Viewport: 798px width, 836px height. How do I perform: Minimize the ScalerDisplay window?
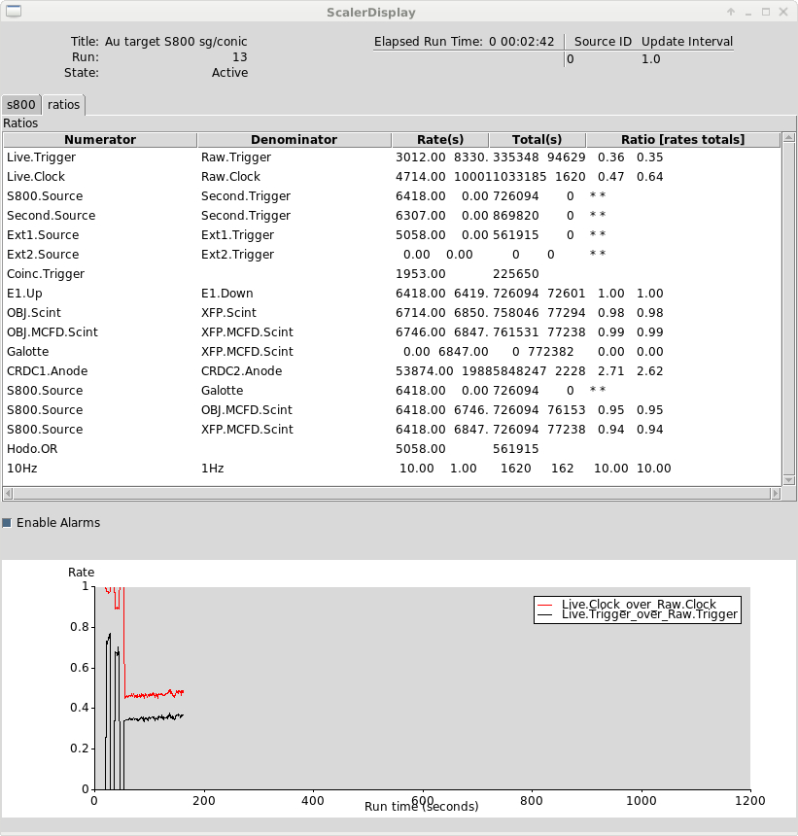pos(748,13)
